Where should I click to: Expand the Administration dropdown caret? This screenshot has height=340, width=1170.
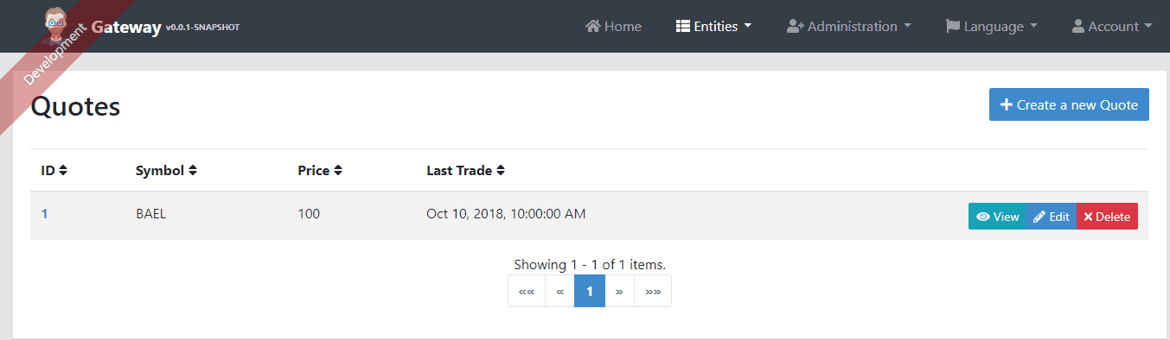[x=907, y=26]
